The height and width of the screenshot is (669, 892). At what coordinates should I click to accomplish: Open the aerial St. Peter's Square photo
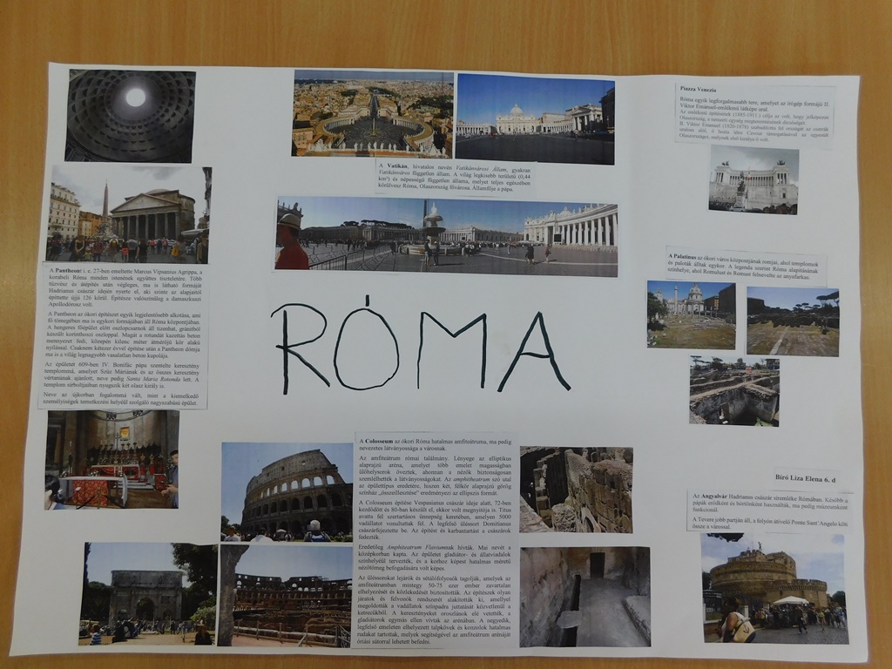tap(372, 113)
